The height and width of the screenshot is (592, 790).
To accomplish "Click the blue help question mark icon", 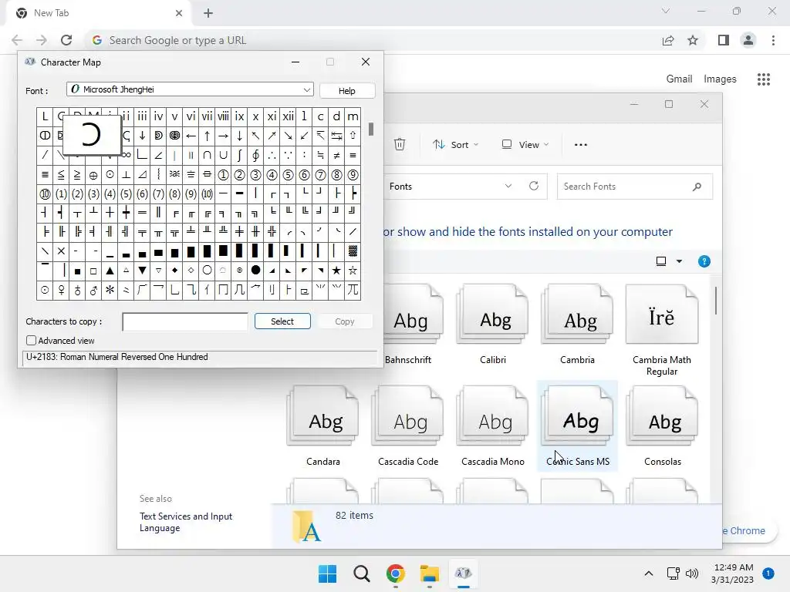I will [x=704, y=261].
